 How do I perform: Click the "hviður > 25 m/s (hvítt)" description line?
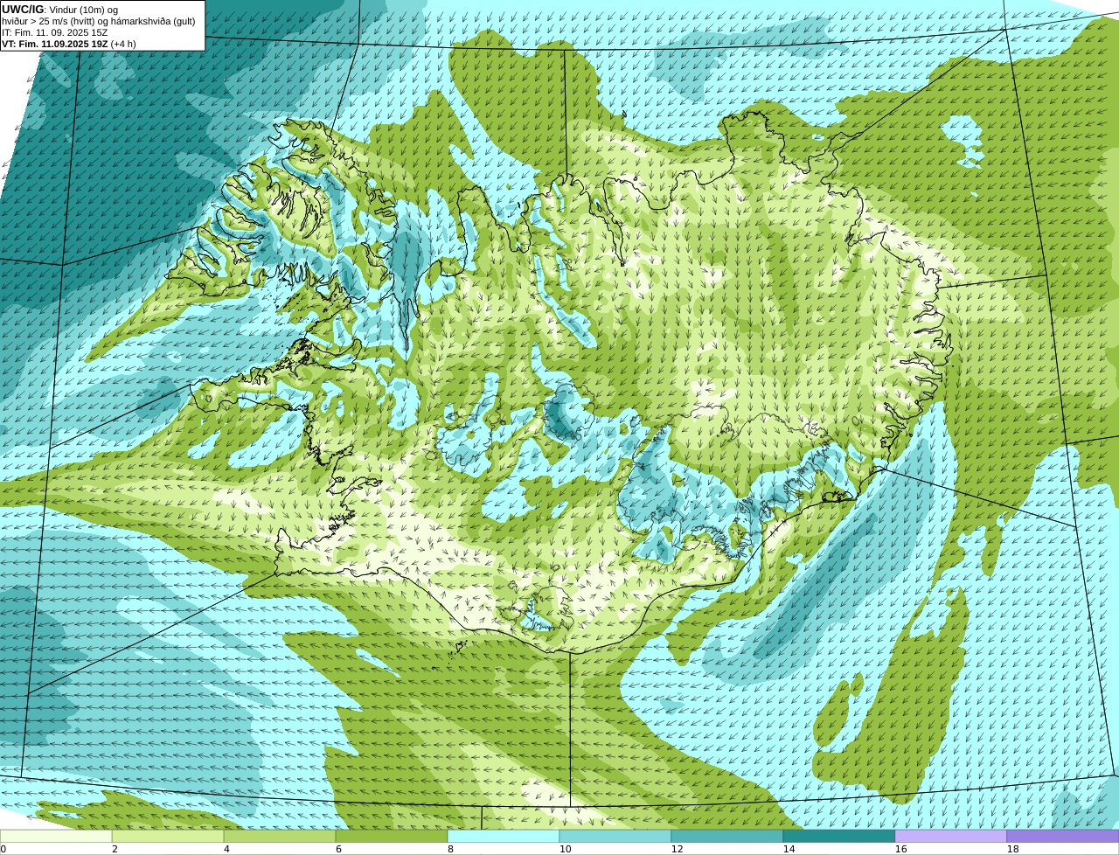98,21
